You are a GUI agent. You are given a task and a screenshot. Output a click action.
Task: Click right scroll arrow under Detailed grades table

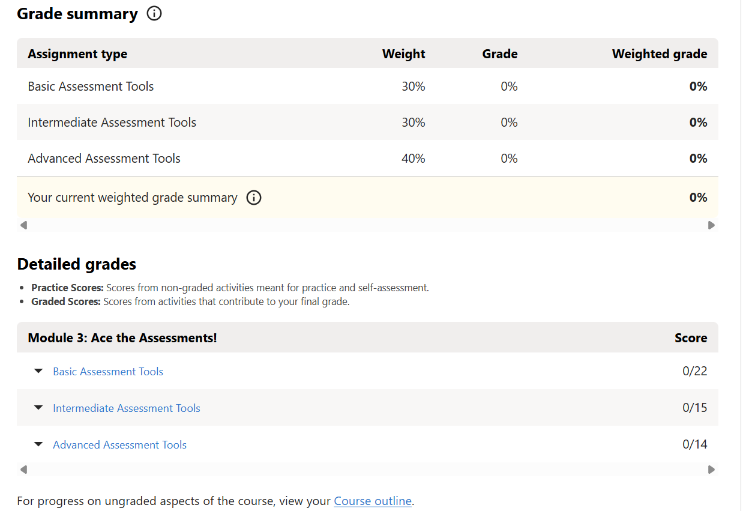711,470
